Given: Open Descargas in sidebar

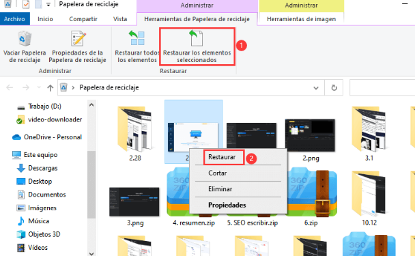Looking at the screenshot, I should [37, 168].
